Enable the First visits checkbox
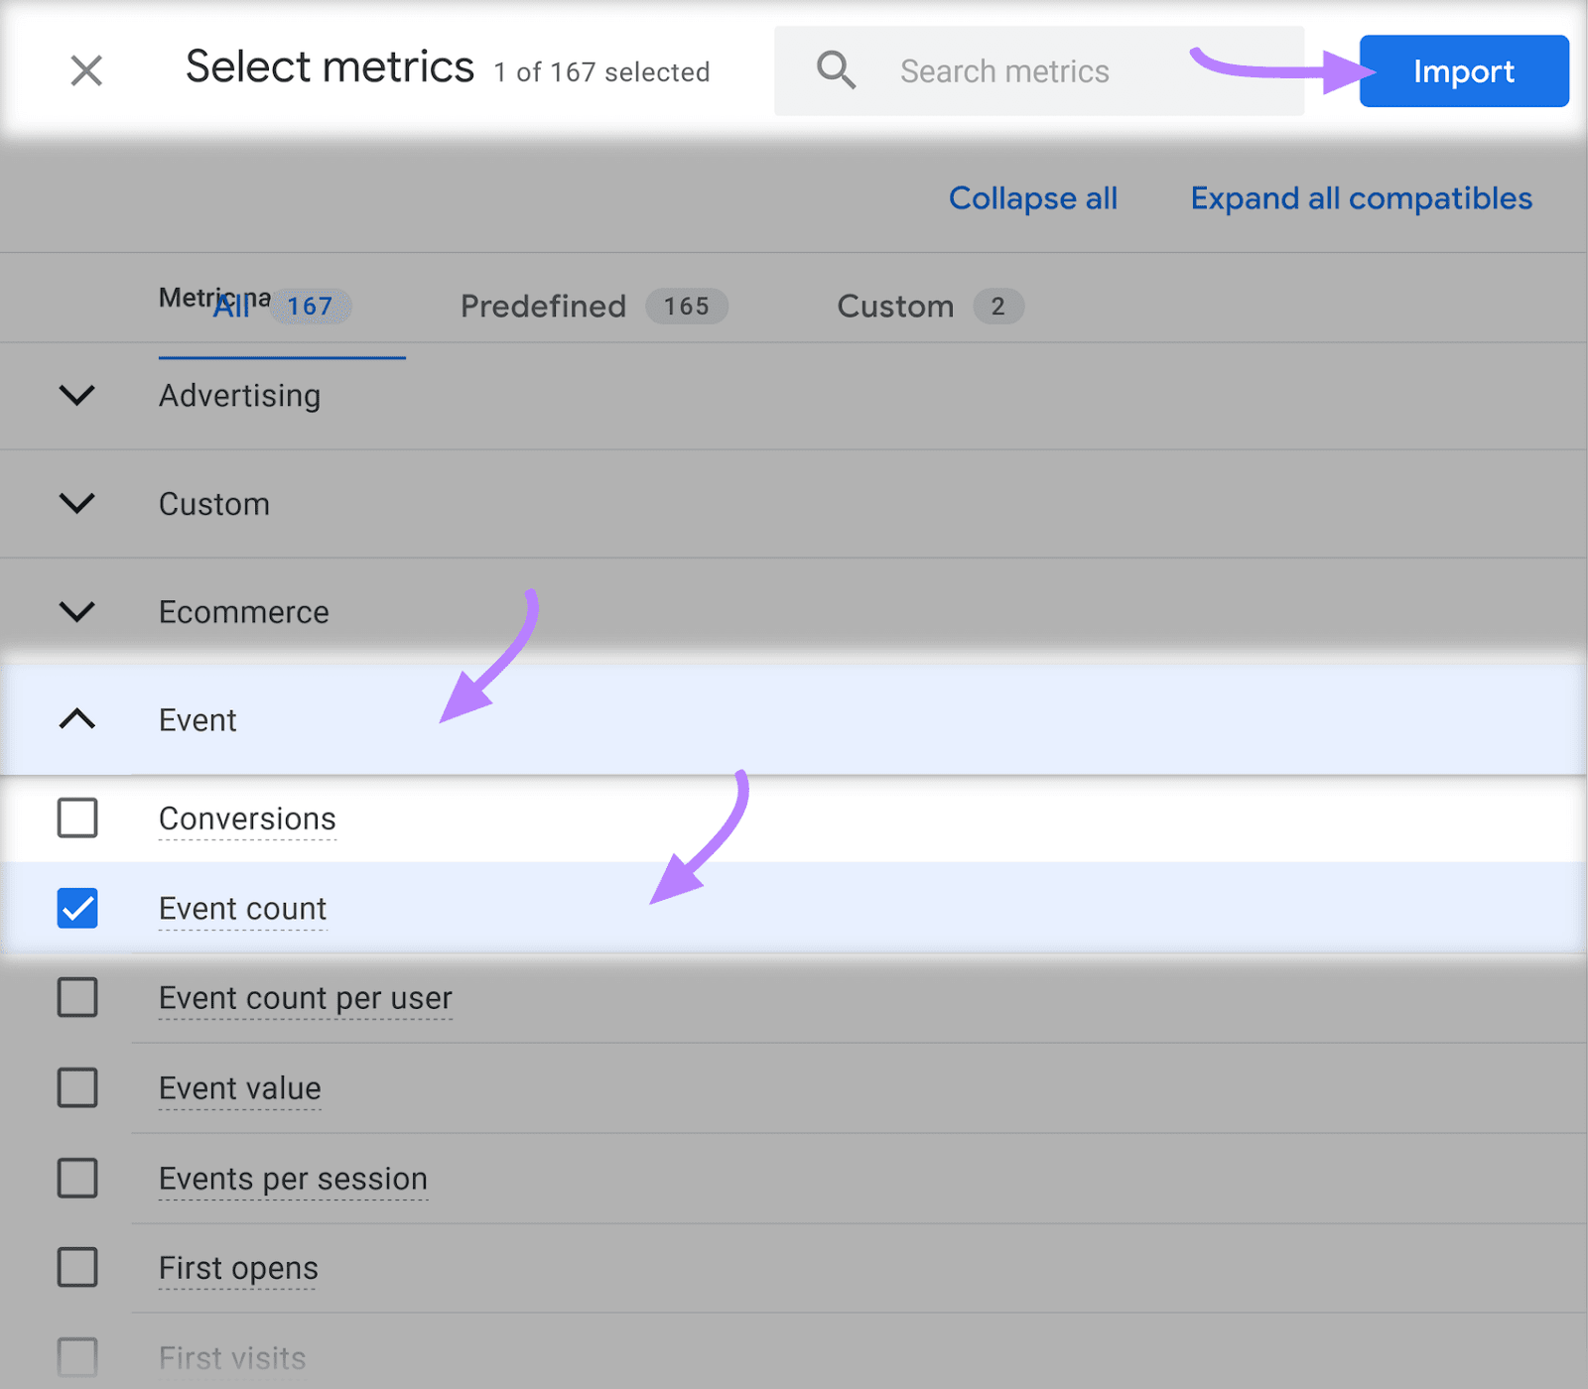The width and height of the screenshot is (1588, 1389). click(76, 1356)
